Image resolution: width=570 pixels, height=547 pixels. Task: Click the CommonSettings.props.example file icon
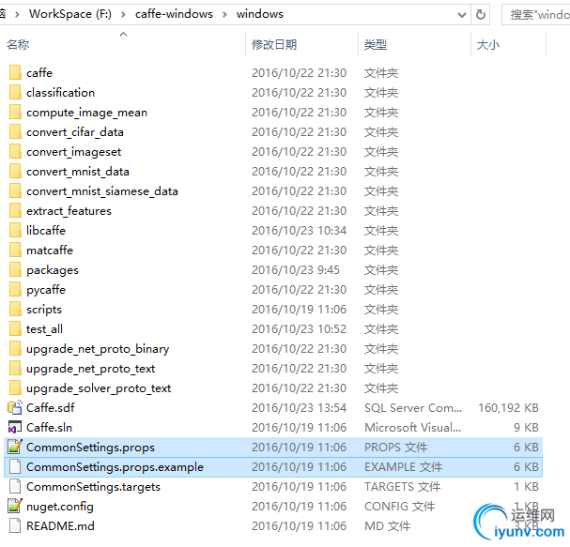pos(15,466)
